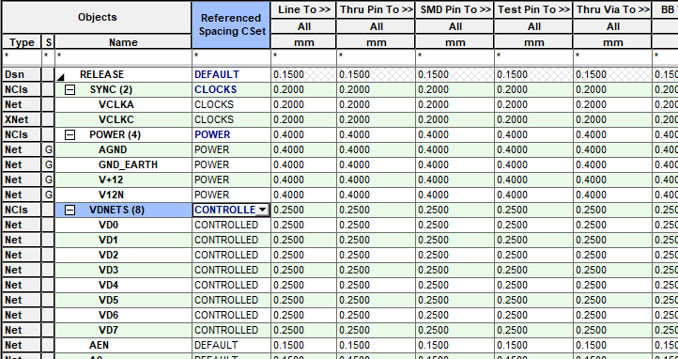The height and width of the screenshot is (359, 678).
Task: Click the DEFAULT CSet cell for AEN
Action: click(231, 346)
